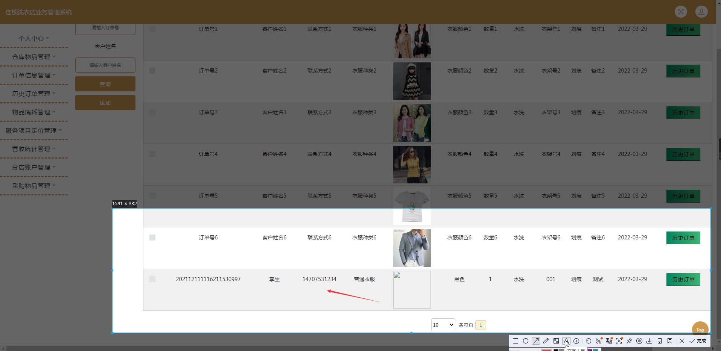Click phone number 14707531234

tap(319, 279)
